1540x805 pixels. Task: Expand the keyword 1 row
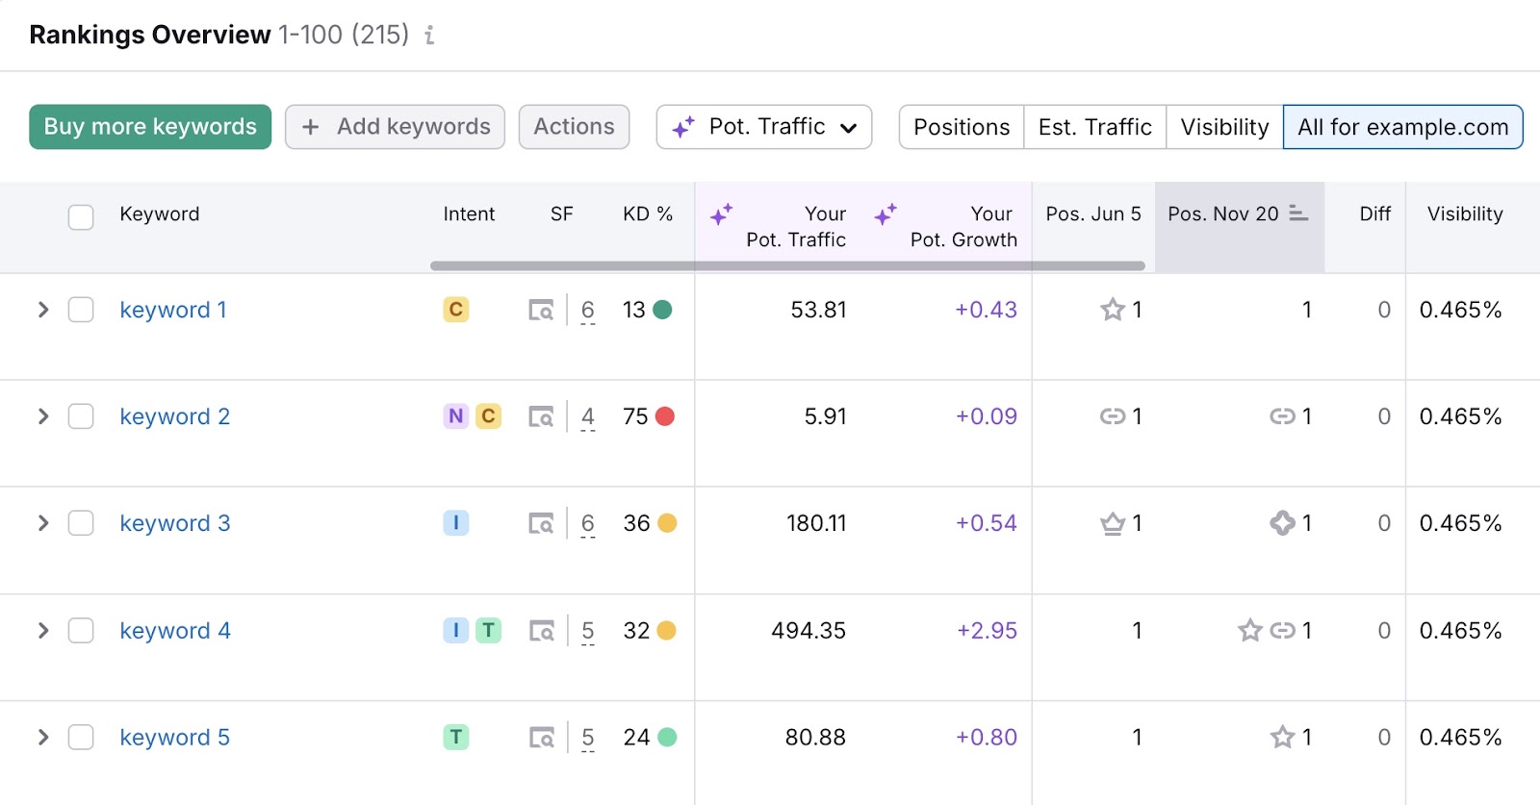[x=43, y=310]
